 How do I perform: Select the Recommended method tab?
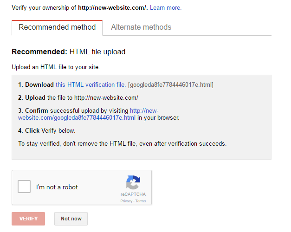coord(57,27)
